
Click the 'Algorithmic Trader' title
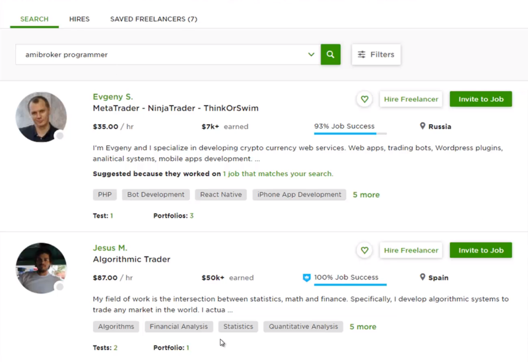131,259
